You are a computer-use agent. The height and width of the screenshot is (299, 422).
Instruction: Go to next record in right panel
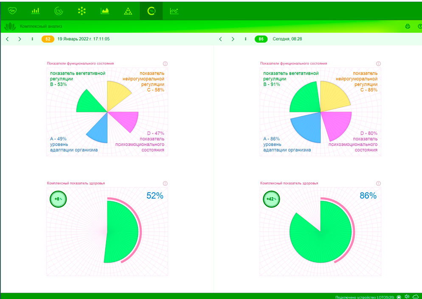tap(233, 39)
